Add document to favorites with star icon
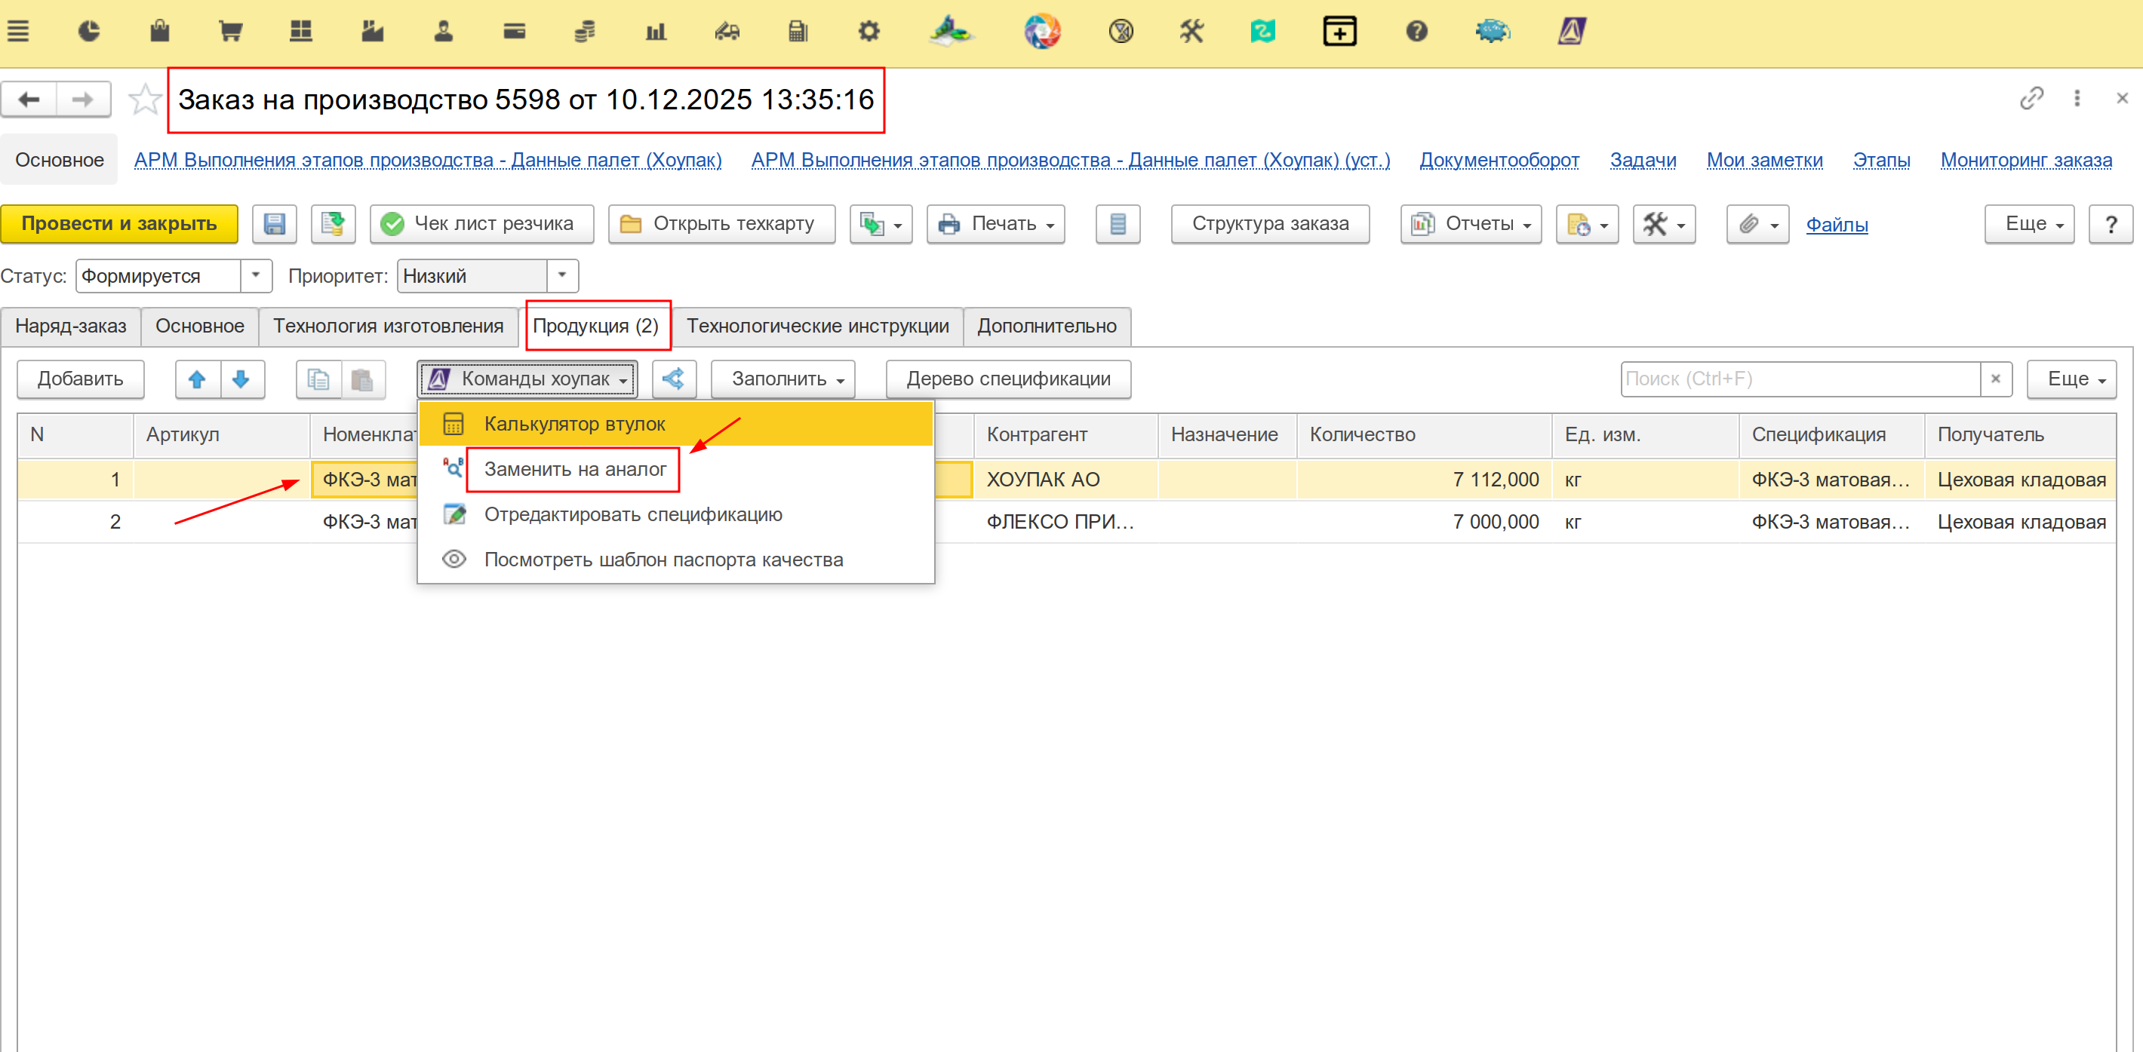Image resolution: width=2143 pixels, height=1052 pixels. coord(145,100)
